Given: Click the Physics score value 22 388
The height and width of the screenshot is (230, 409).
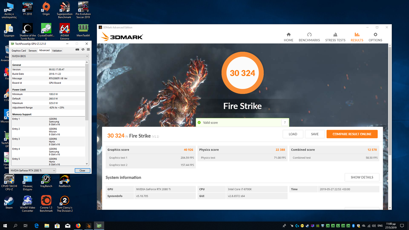Looking at the screenshot, I should 280,150.
